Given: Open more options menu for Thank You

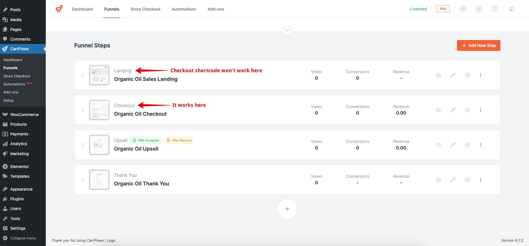Looking at the screenshot, I should [x=481, y=180].
